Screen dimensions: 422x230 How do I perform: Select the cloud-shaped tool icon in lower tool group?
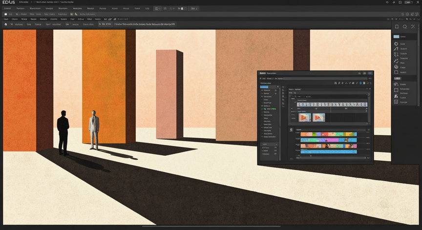point(396,84)
